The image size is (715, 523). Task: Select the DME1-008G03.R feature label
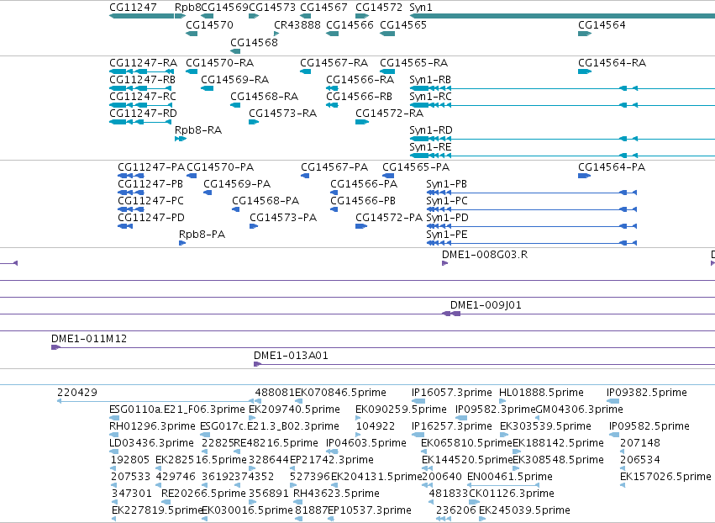click(485, 255)
